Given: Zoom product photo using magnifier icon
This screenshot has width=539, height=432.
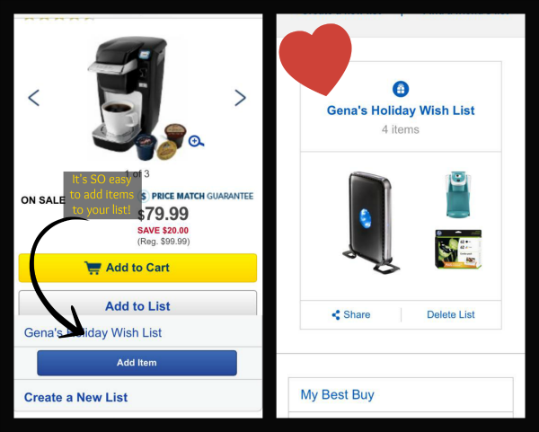Looking at the screenshot, I should (x=196, y=141).
